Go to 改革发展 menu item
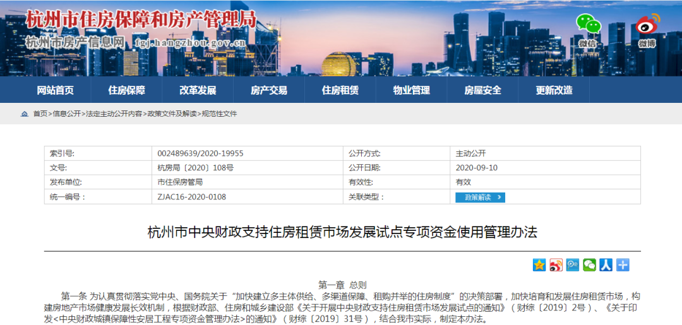Viewport: 682px width, 325px height. pyautogui.click(x=198, y=90)
